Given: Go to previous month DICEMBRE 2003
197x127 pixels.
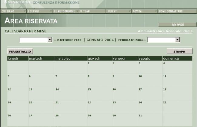Looking at the screenshot, I should pyautogui.click(x=68, y=40).
